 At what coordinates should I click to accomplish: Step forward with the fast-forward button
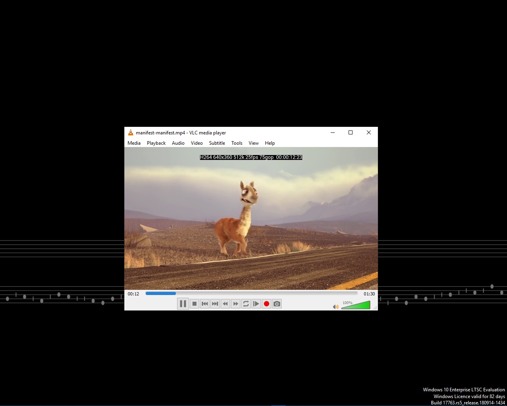point(236,304)
